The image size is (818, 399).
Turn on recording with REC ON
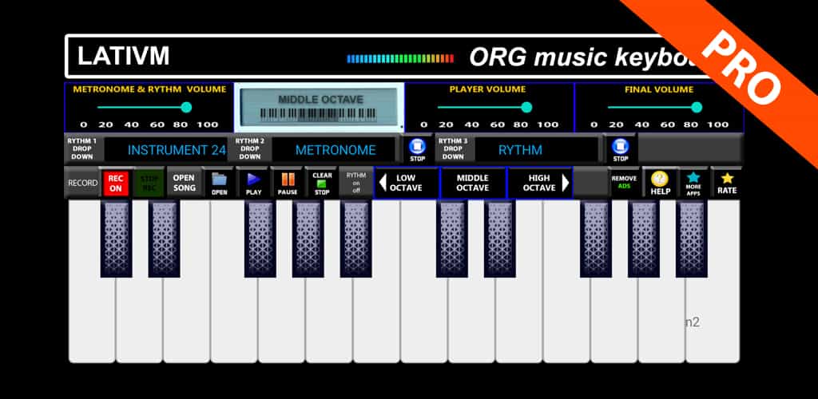pyautogui.click(x=115, y=183)
